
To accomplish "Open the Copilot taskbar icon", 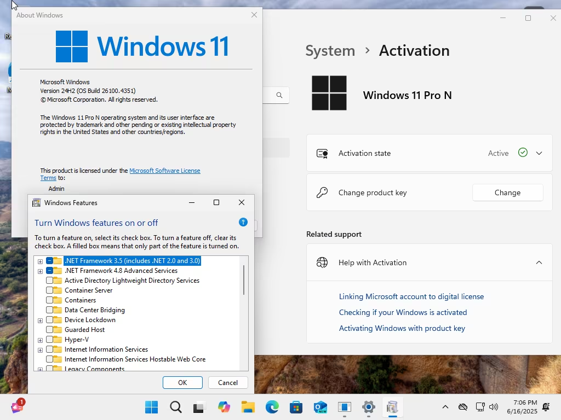I will [224, 407].
